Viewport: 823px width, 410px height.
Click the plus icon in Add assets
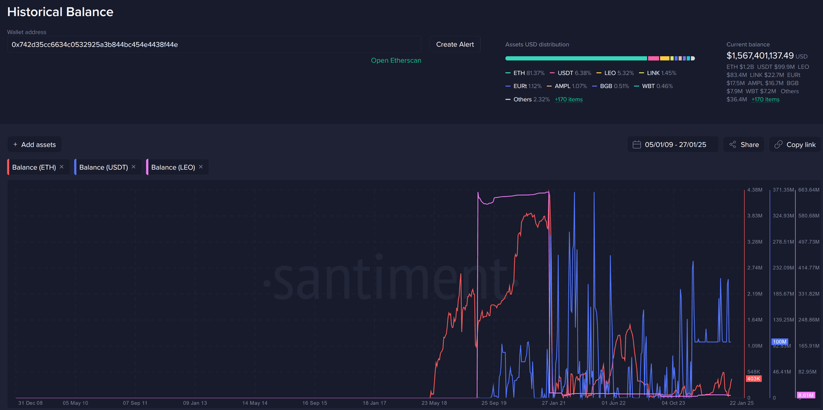[x=16, y=145]
